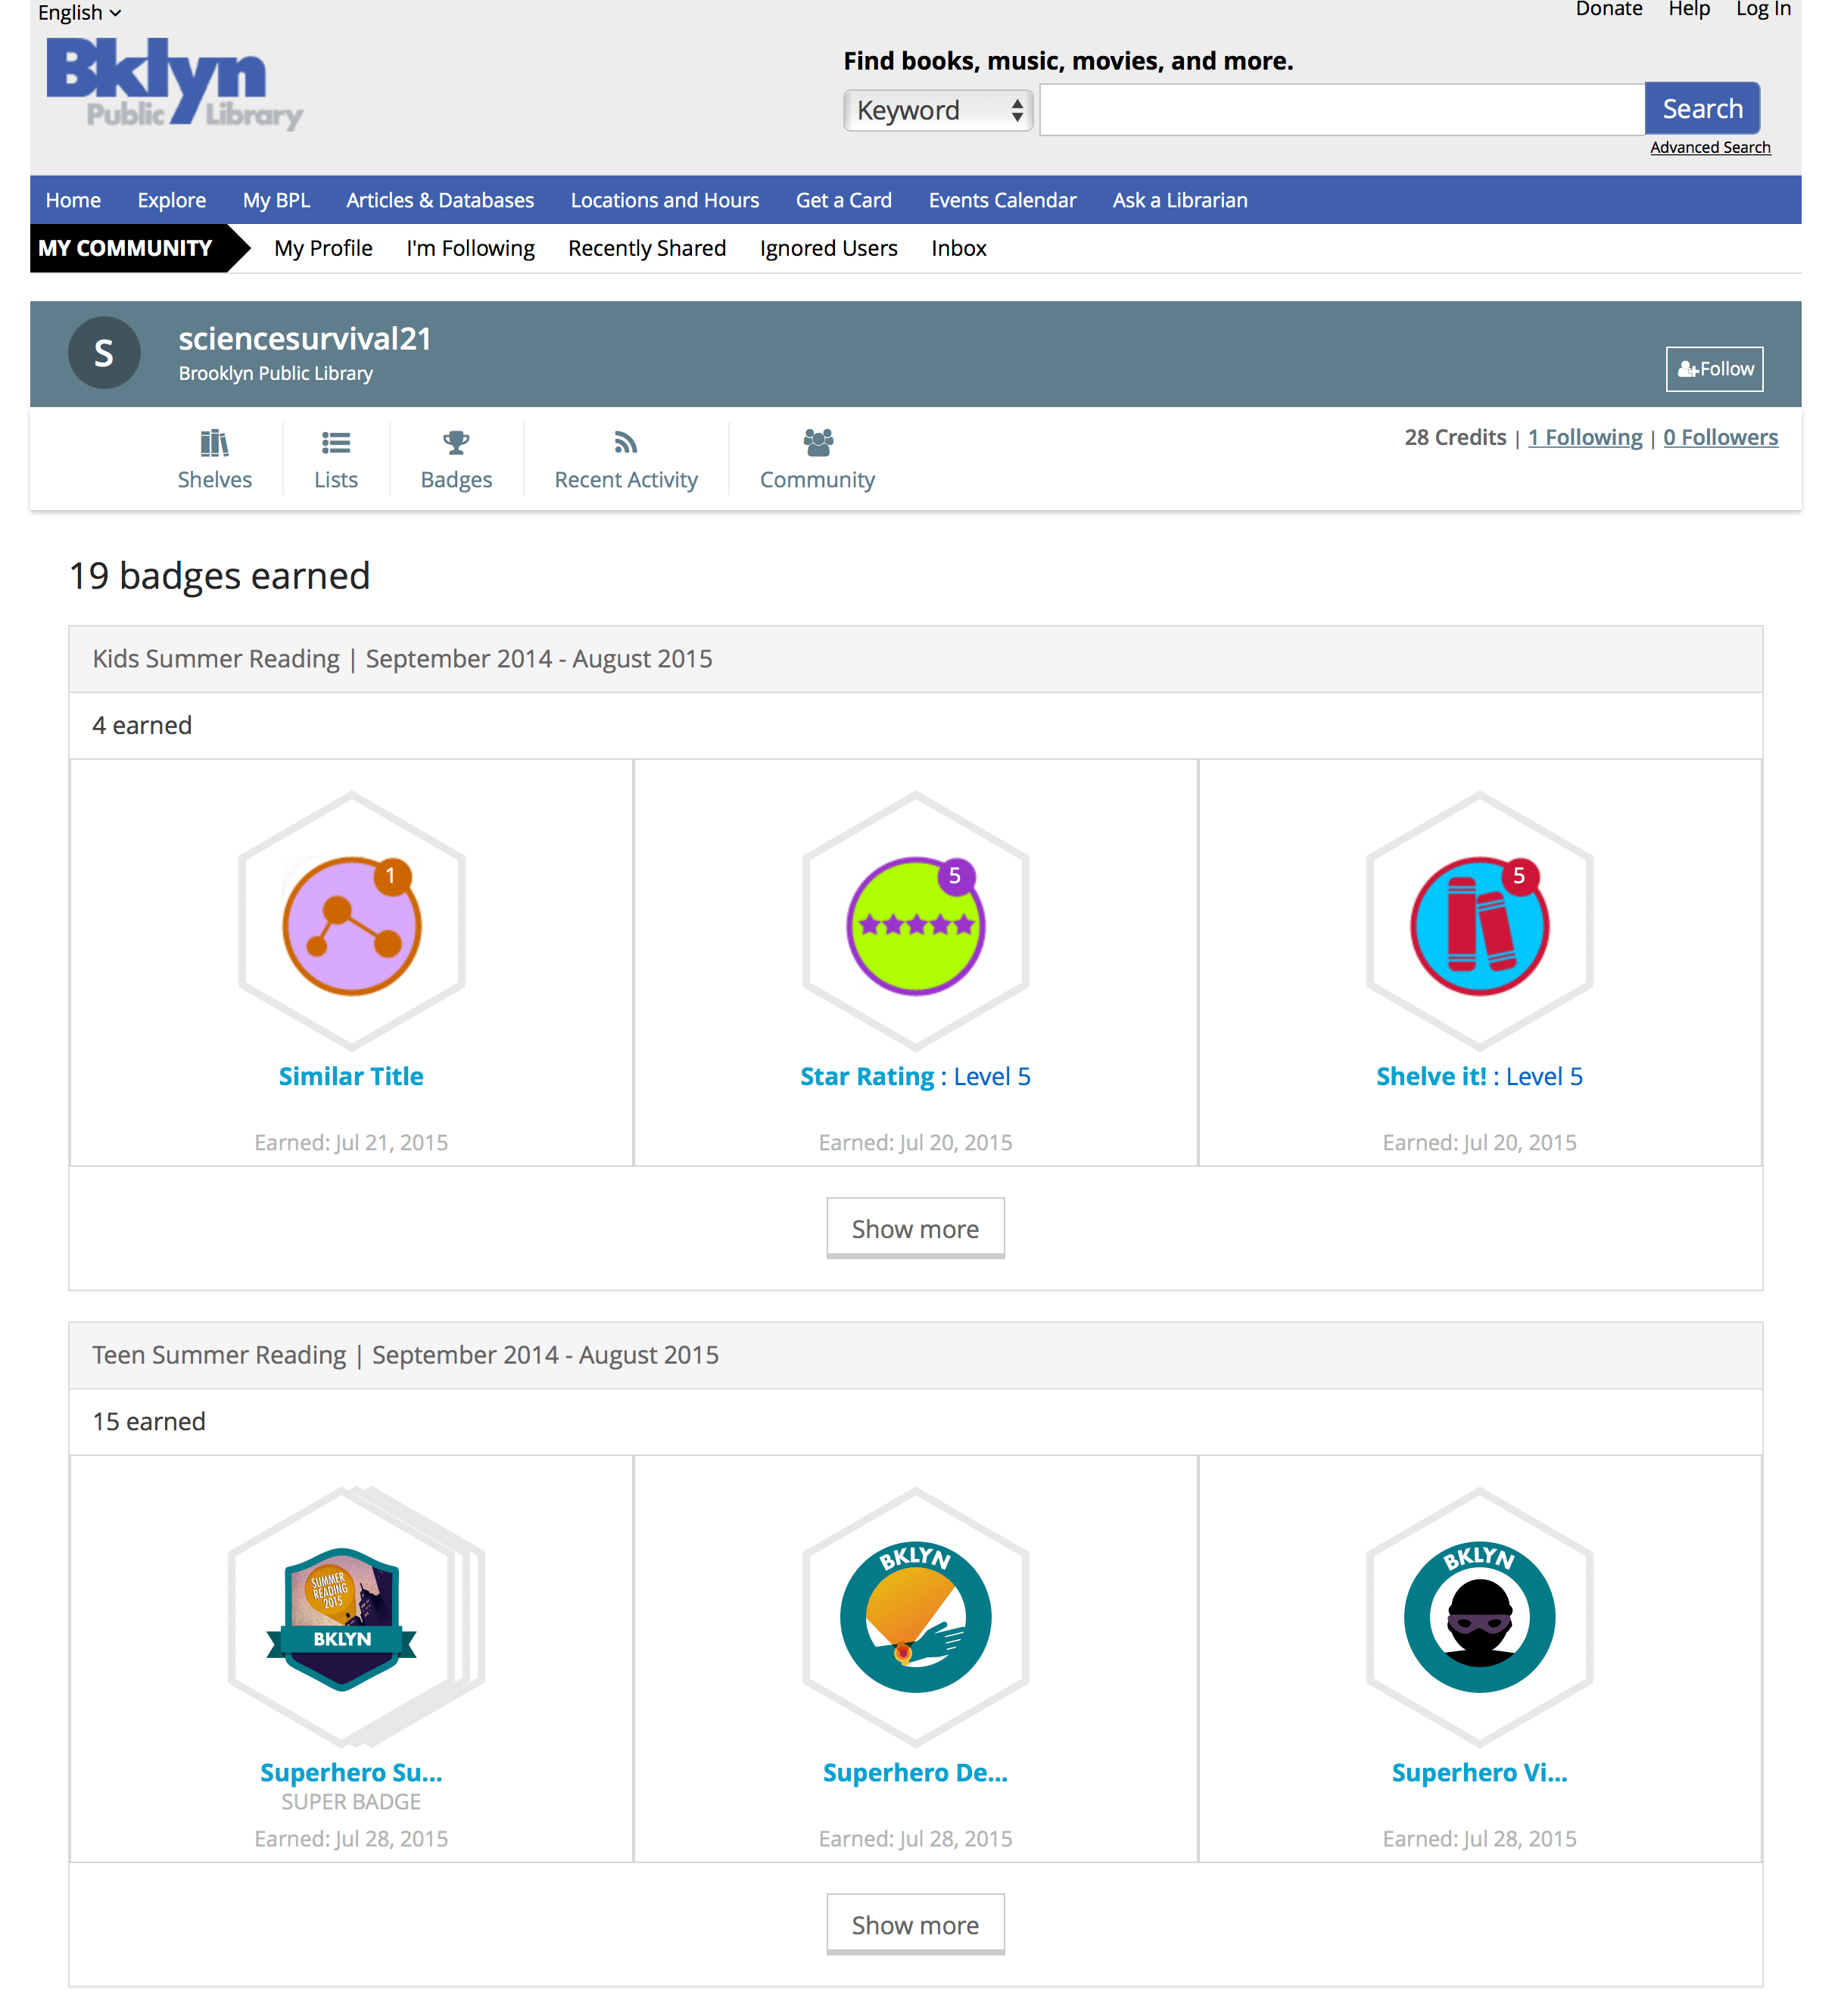Click the Bklyn Public Library logo
Image resolution: width=1838 pixels, height=2016 pixels.
click(x=175, y=85)
